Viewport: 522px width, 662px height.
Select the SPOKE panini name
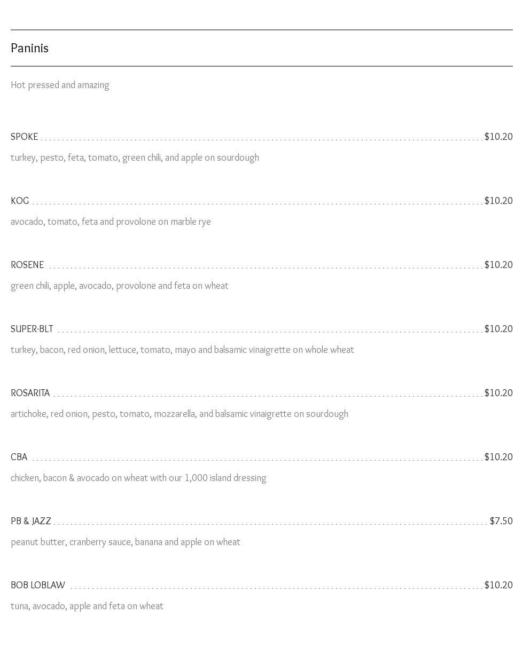click(25, 137)
